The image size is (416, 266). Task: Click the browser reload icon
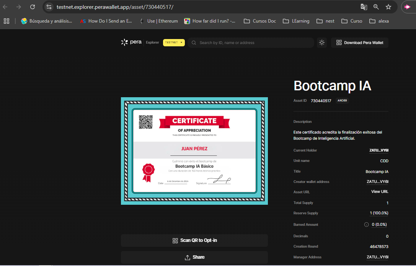pos(33,7)
